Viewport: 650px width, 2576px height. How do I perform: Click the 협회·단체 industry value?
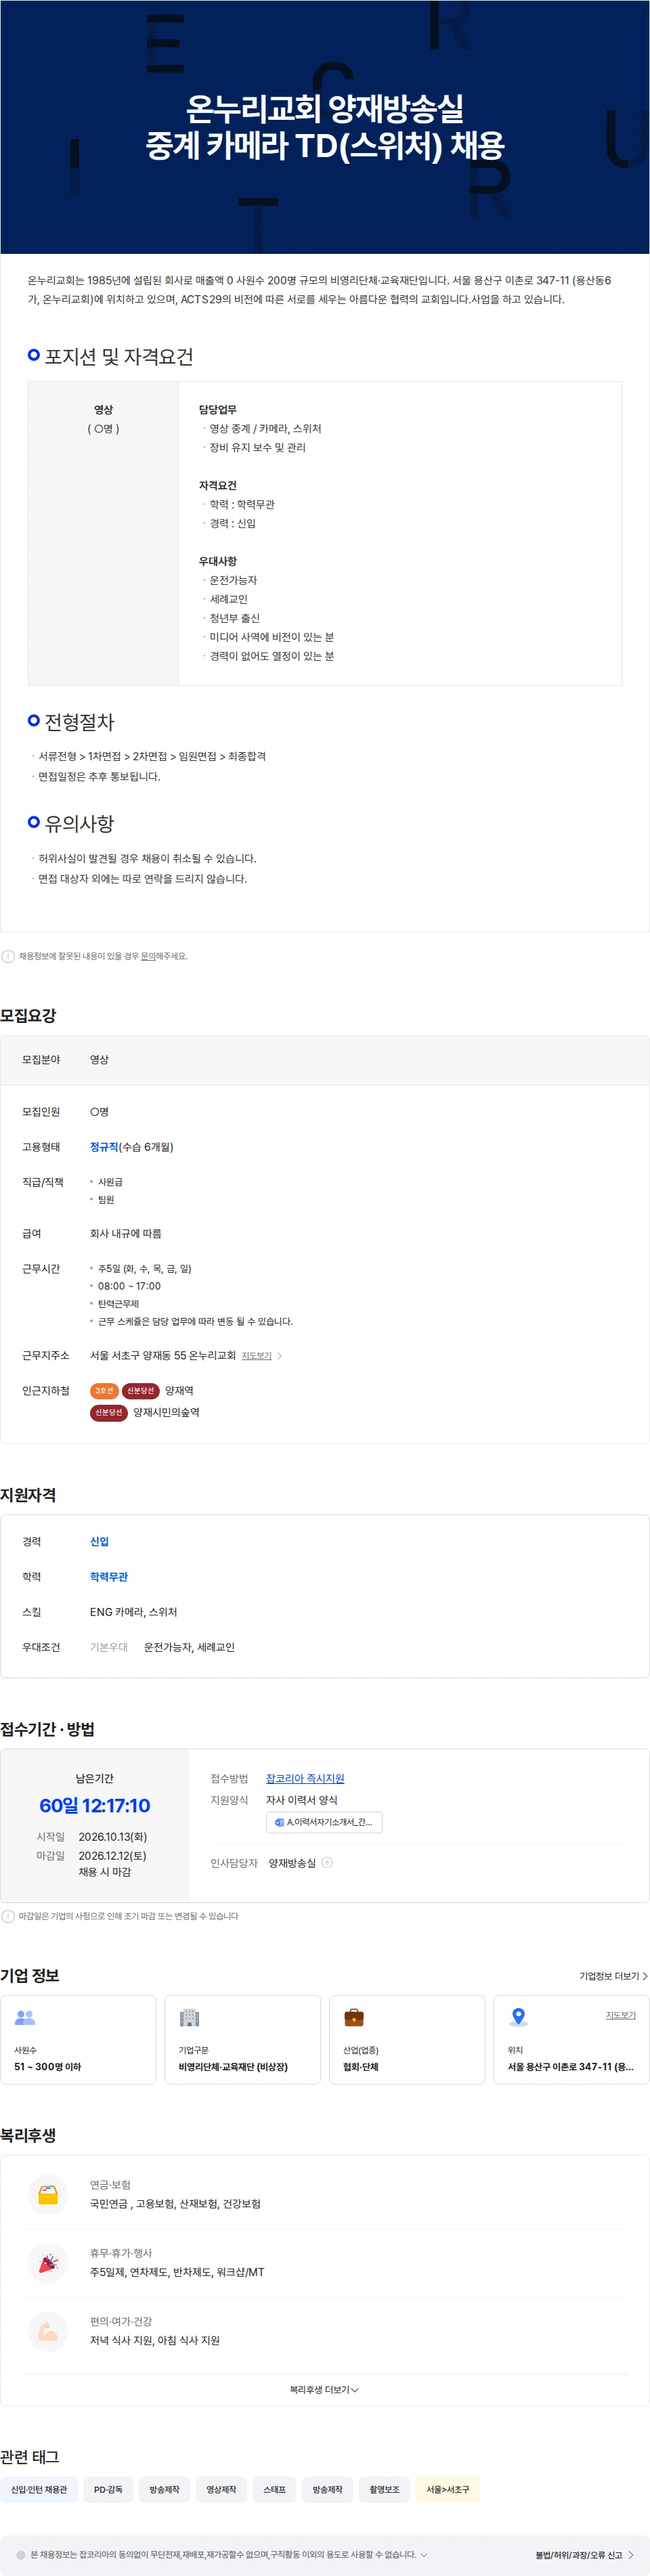[x=361, y=2067]
